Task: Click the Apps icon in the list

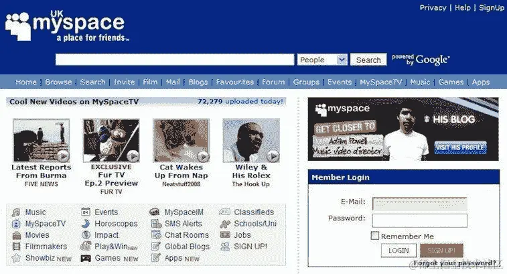Action: tap(156, 258)
